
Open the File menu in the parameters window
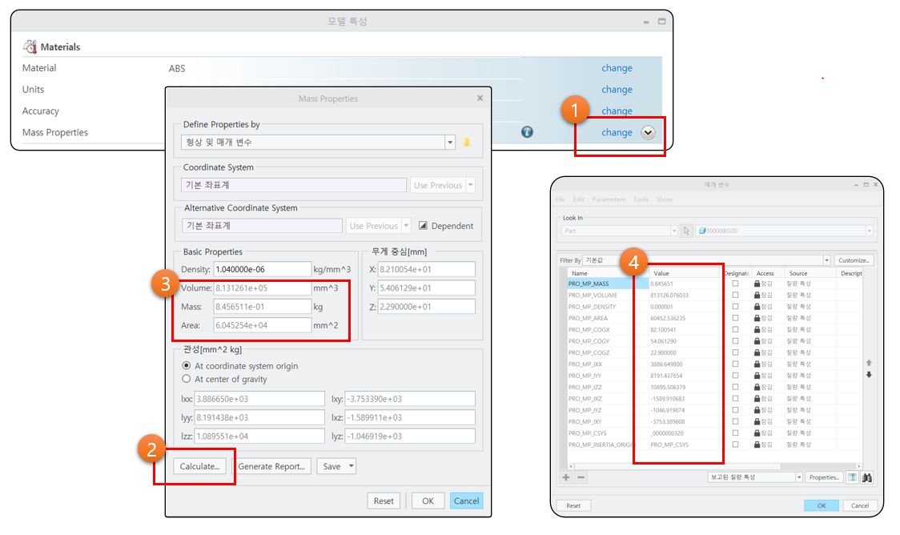[x=560, y=199]
